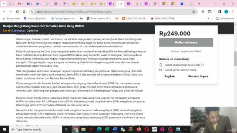This screenshot has height=133, width=237.
Task: Open Microsoft Edge from the taskbar
Action: [x=99, y=129]
